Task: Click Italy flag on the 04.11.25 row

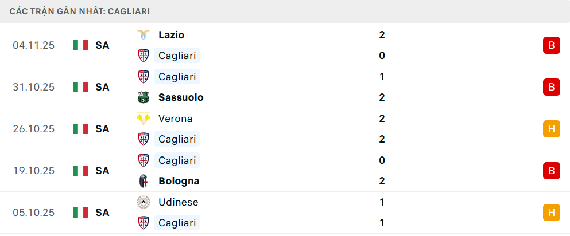Action: point(80,45)
